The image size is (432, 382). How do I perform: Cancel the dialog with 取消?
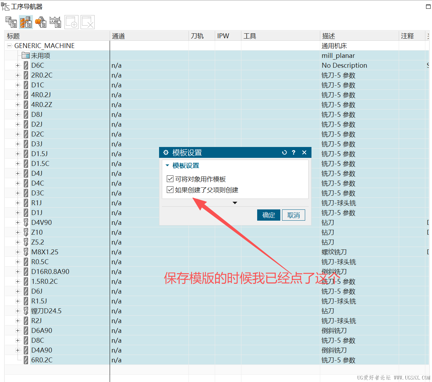(x=294, y=215)
